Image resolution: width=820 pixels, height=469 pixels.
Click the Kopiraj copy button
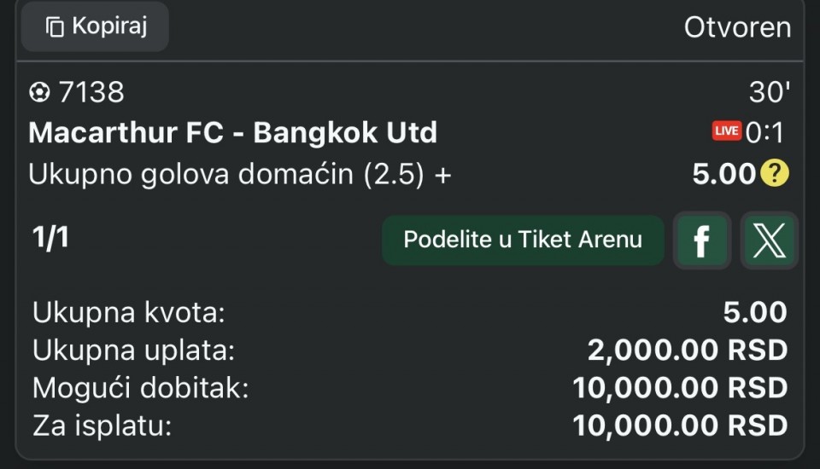coord(96,26)
